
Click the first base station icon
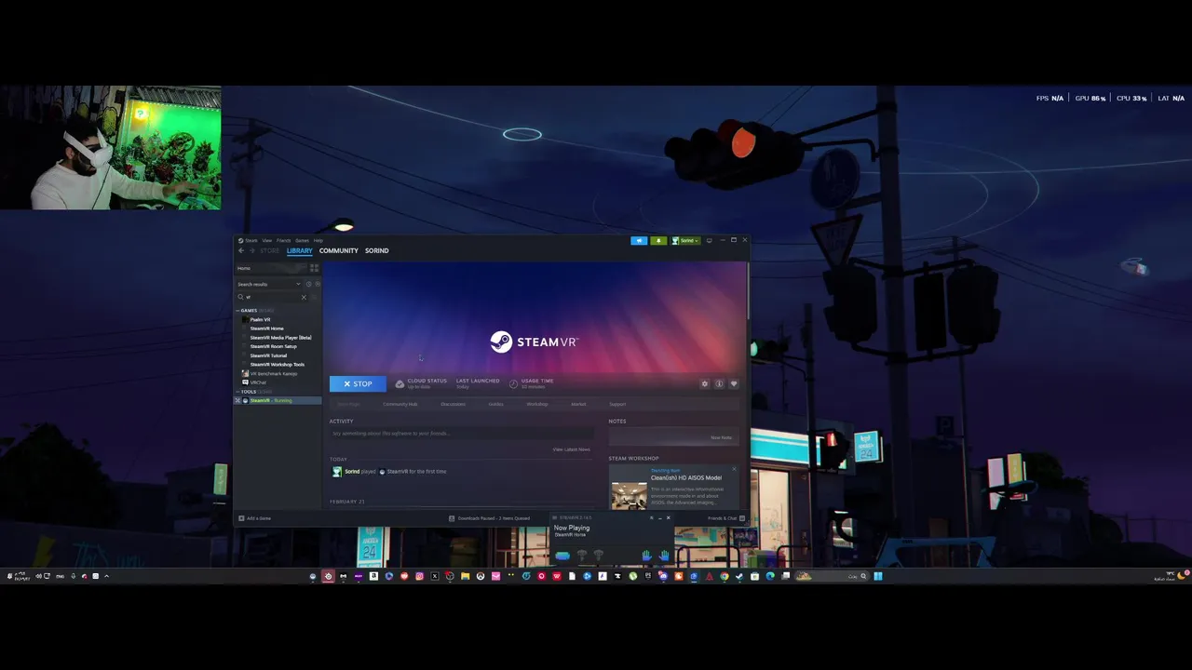coord(582,556)
